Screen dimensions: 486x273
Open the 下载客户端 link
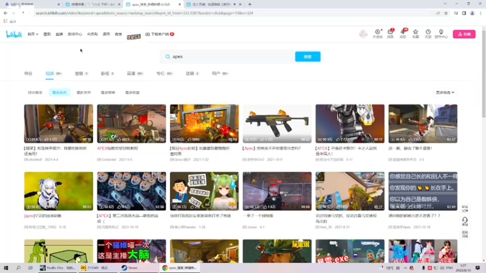click(x=160, y=34)
